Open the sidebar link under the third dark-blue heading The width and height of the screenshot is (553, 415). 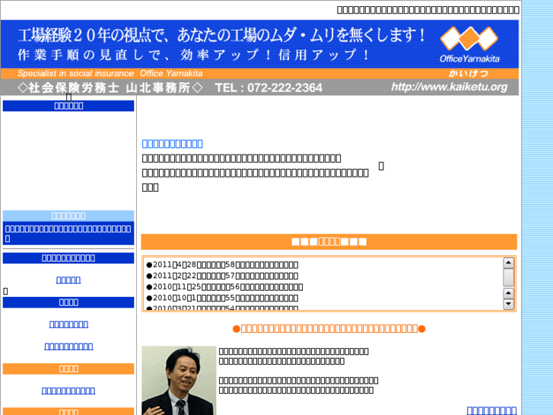68,279
